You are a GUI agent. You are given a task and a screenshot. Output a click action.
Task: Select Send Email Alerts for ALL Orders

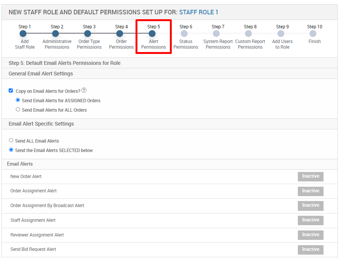coord(18,110)
